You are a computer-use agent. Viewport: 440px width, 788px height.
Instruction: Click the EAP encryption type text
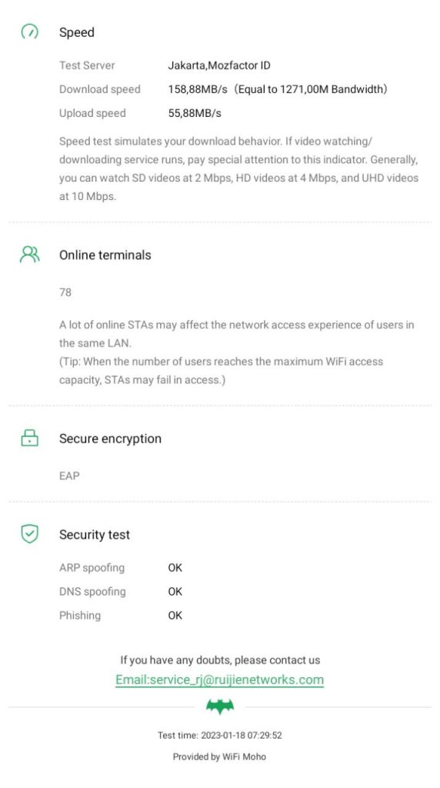pyautogui.click(x=69, y=476)
